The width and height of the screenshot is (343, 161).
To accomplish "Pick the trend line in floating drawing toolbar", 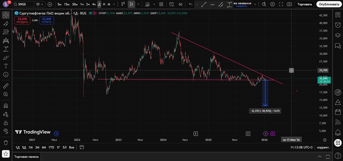I will coord(204,4).
